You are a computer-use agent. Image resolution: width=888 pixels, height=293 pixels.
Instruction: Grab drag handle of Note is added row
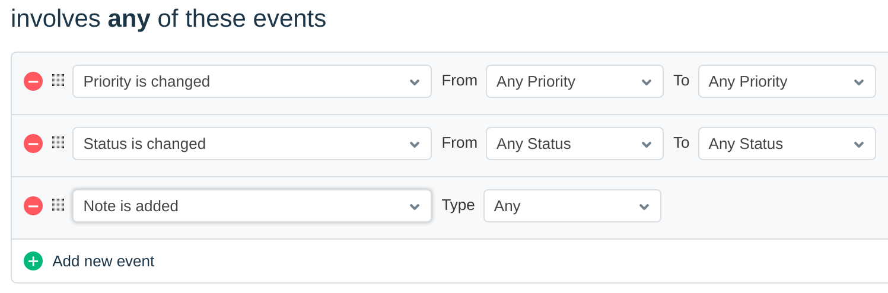point(58,205)
